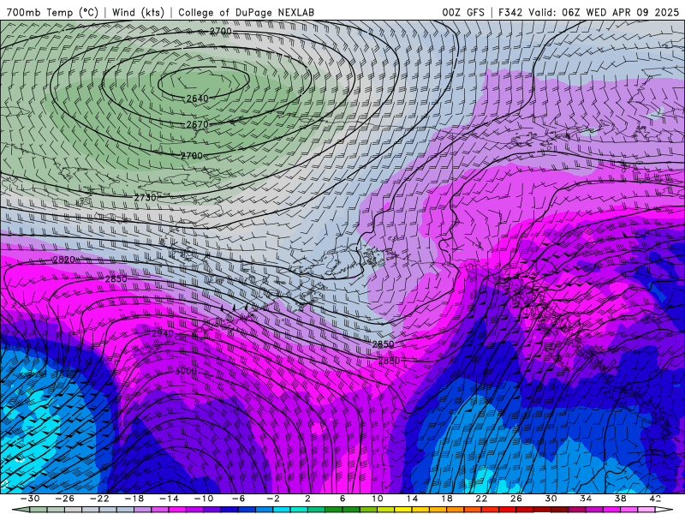This screenshot has width=685, height=514.
Task: Click the '700mb Temp (°C)' title text
Action: click(52, 12)
